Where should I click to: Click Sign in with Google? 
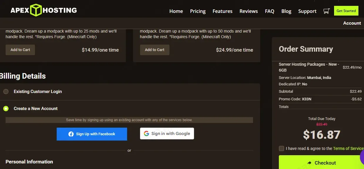coord(167,133)
